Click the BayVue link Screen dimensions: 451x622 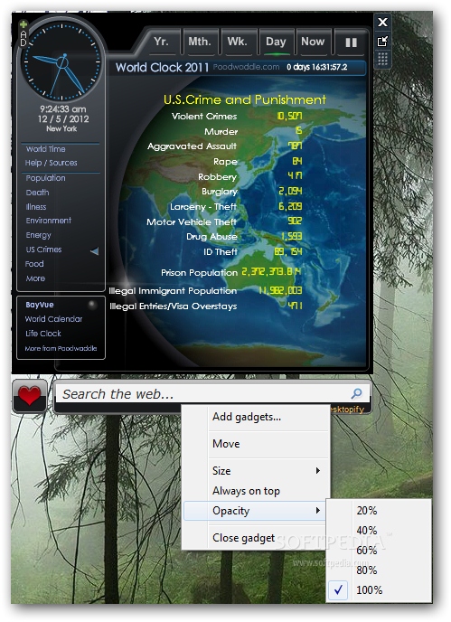[39, 305]
